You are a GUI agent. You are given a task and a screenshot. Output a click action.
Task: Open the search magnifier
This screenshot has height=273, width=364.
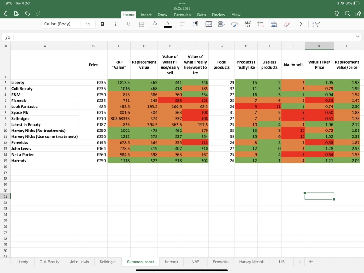point(348,14)
